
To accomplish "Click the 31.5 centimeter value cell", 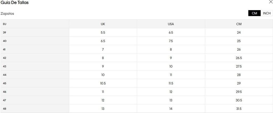I will coord(239,109).
